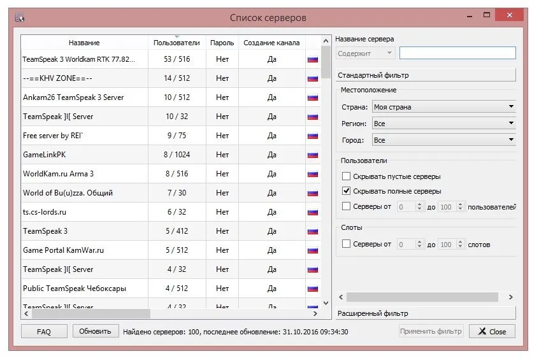Increase maximum users spinner value

click(460, 204)
